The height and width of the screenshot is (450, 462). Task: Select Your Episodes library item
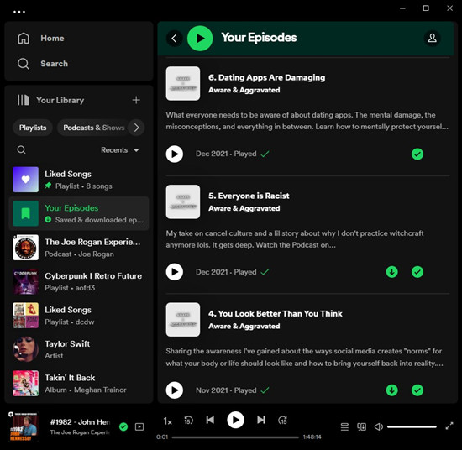pos(79,213)
